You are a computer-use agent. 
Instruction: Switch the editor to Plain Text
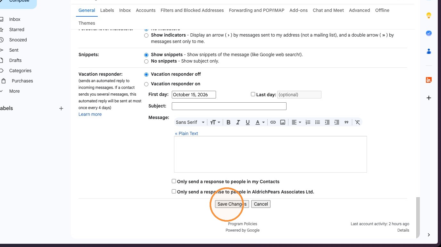[x=187, y=133]
